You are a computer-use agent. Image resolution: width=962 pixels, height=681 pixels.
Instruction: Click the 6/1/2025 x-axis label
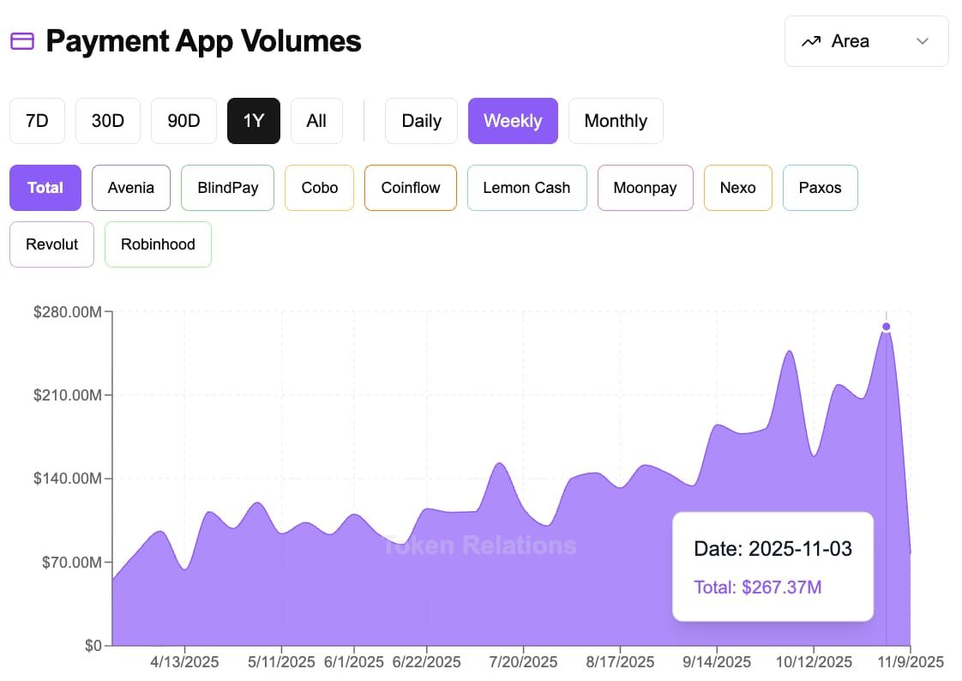tap(354, 662)
